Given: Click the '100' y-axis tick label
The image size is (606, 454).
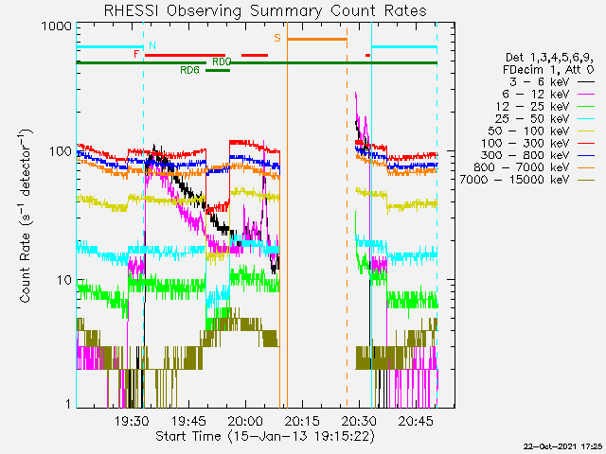Looking at the screenshot, I should [61, 151].
